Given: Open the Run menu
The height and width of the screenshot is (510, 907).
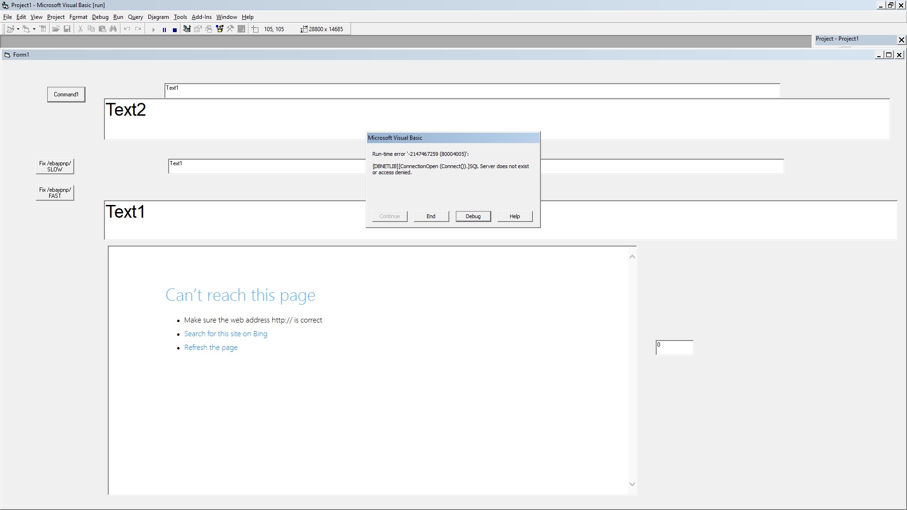Looking at the screenshot, I should point(118,17).
